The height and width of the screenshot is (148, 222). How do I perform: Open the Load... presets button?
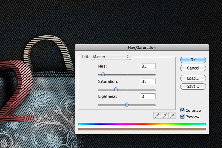(x=193, y=78)
